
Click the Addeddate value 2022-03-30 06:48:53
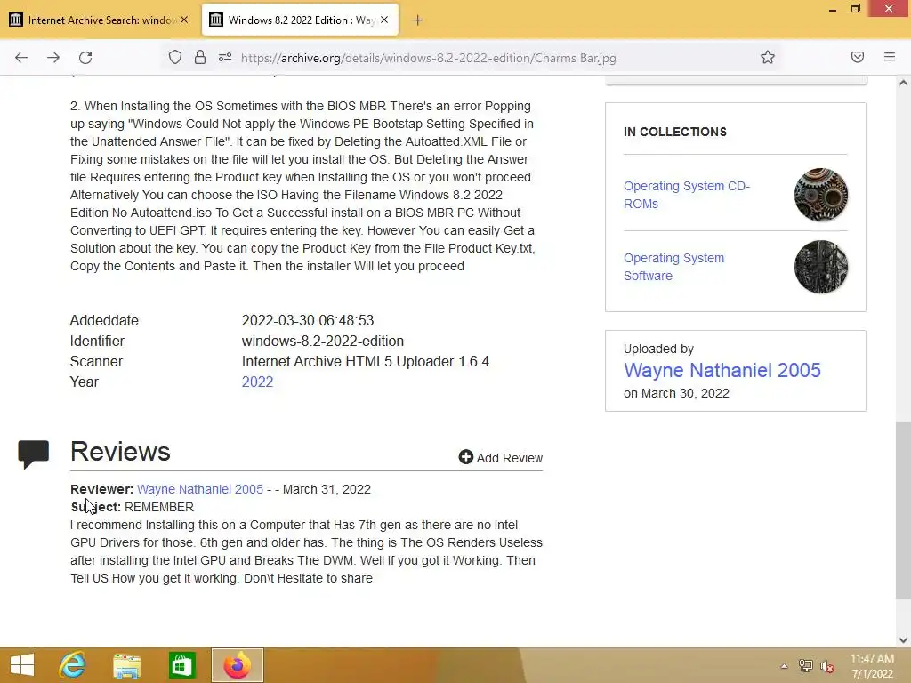coord(307,320)
